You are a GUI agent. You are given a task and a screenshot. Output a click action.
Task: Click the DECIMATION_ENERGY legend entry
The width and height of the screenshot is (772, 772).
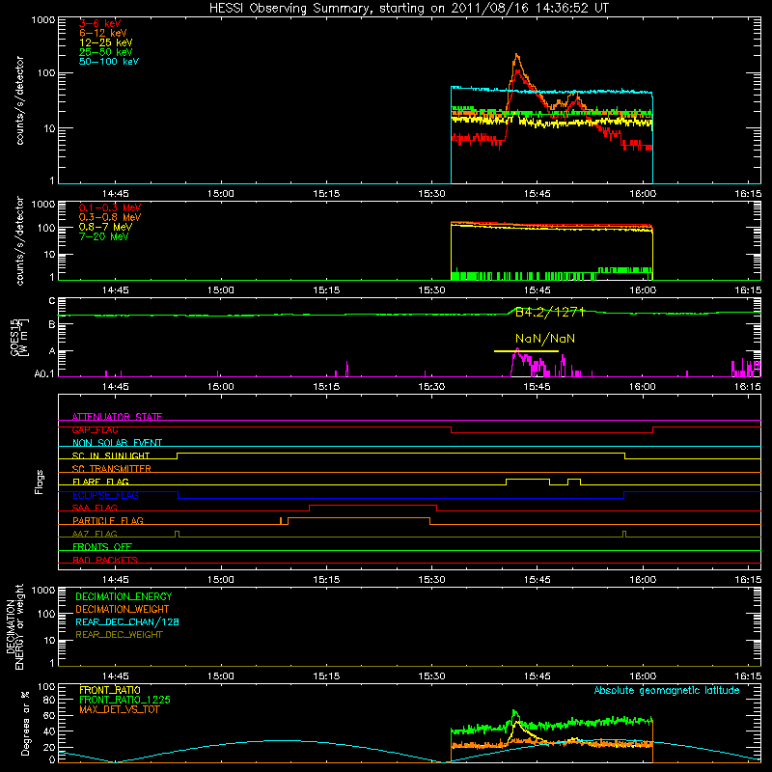click(x=124, y=596)
